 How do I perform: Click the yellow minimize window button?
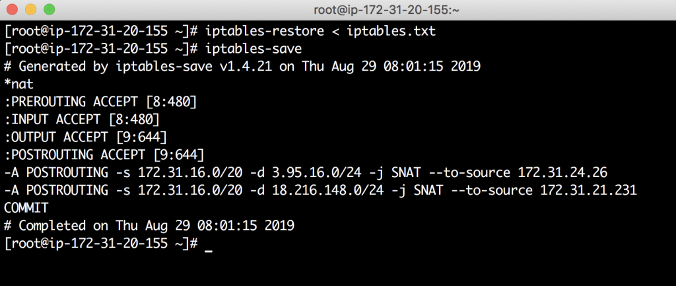[30, 9]
